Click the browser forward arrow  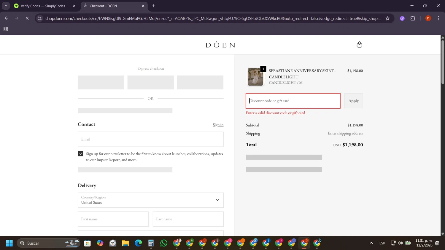[x=17, y=18]
